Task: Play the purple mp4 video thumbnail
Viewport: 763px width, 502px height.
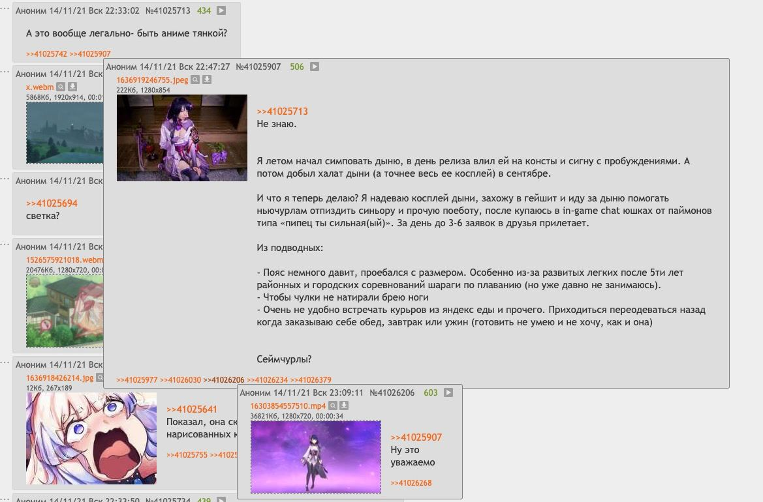Action: (316, 457)
